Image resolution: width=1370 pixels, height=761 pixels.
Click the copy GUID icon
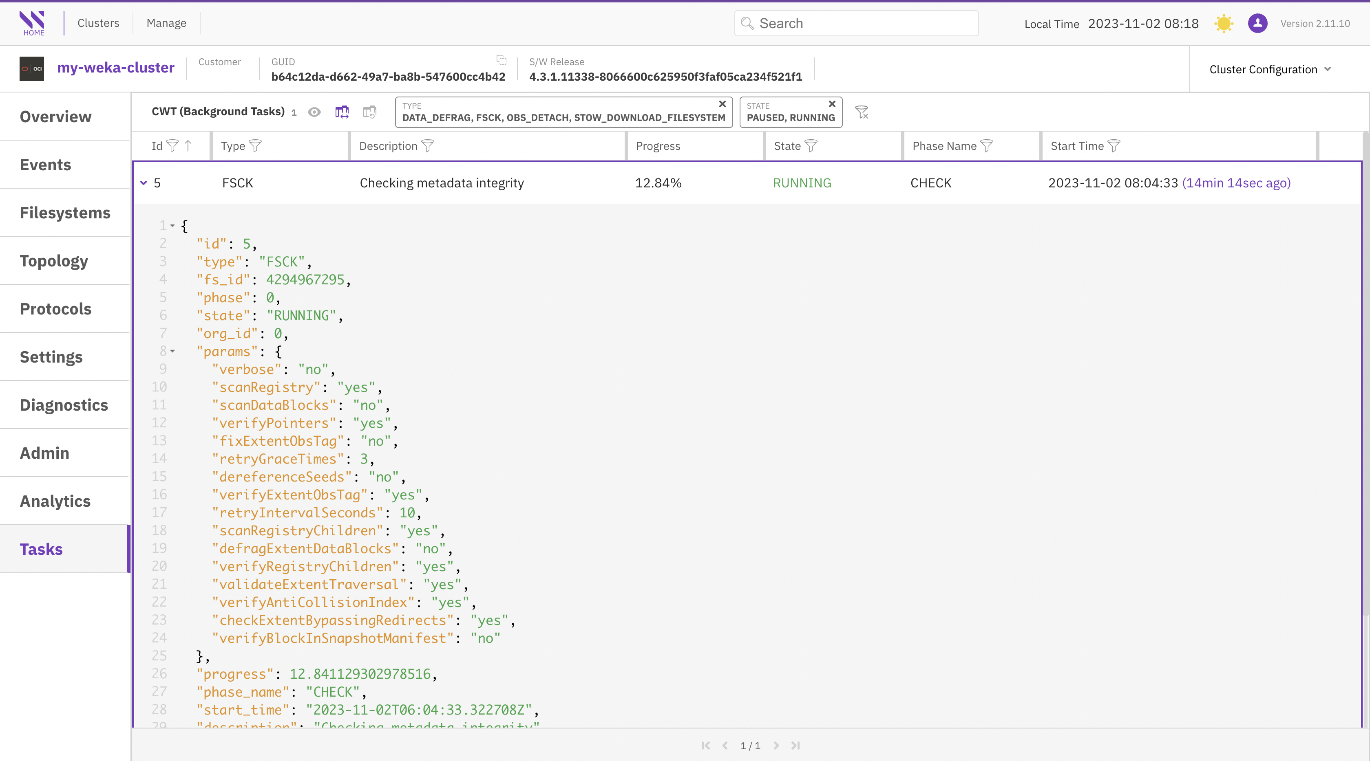pos(501,59)
